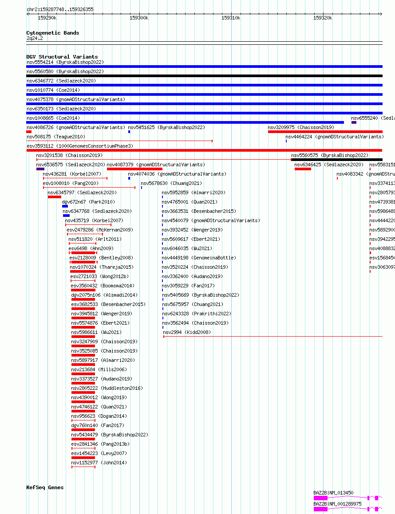This screenshot has width=395, height=514.
Task: Open BAZ2B|NM_001289975 gene label
Action: (338, 504)
